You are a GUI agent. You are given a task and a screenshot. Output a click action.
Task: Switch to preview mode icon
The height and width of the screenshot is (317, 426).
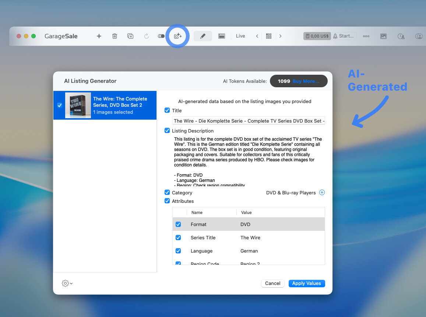221,36
